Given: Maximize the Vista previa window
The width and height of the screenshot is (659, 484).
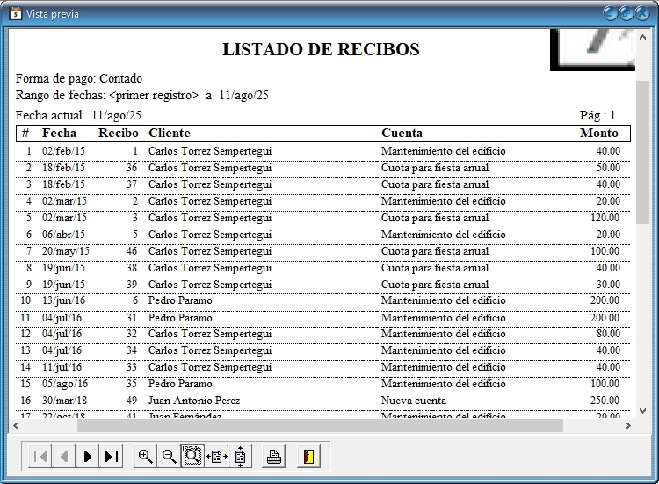Looking at the screenshot, I should pyautogui.click(x=626, y=14).
